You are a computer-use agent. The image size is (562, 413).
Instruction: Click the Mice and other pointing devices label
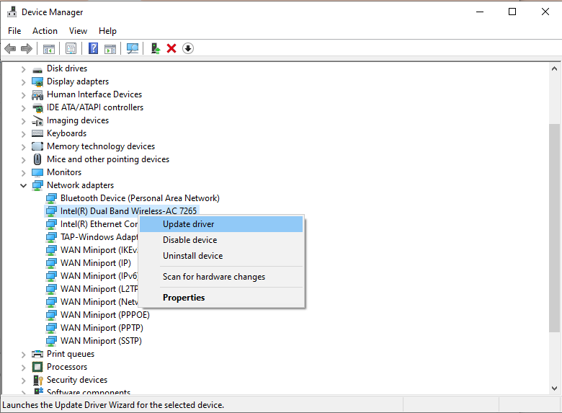pyautogui.click(x=108, y=159)
